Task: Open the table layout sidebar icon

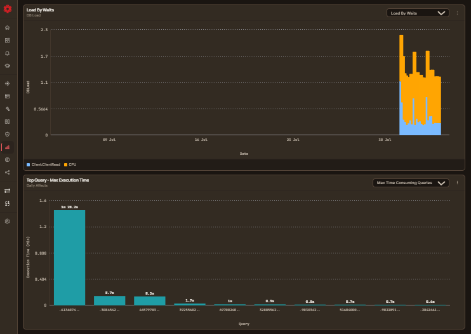Action: 8,96
